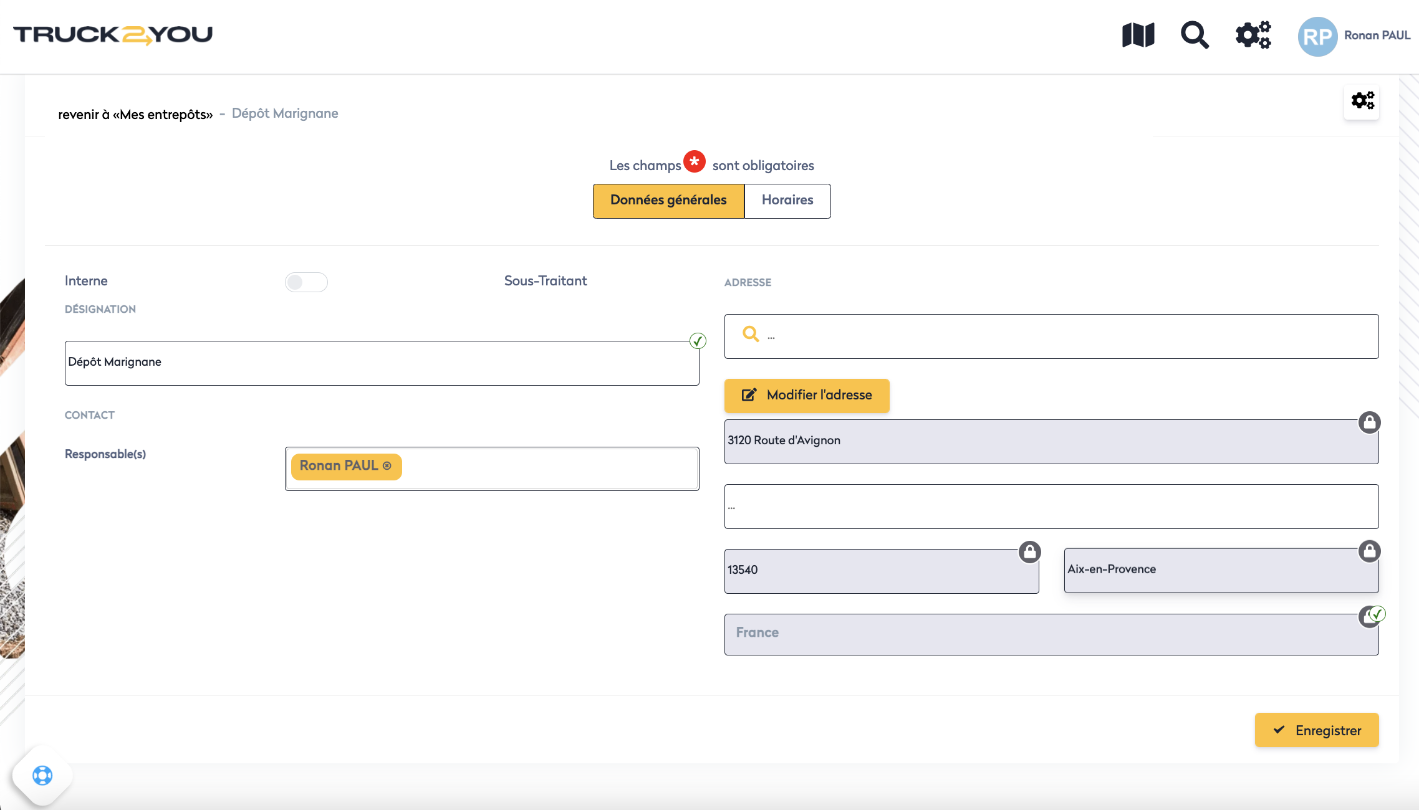
Task: Open the map view icon
Action: 1138,35
